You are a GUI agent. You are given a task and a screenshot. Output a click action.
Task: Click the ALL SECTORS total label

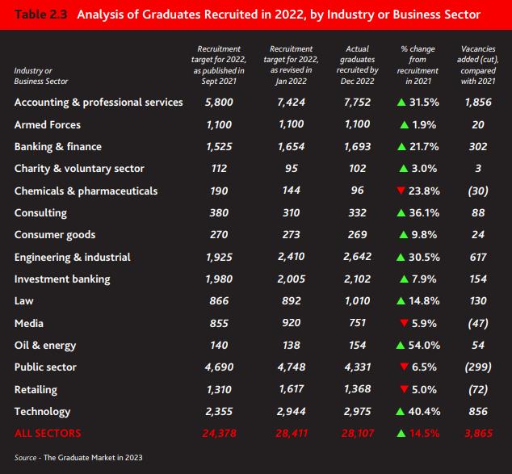[48, 433]
